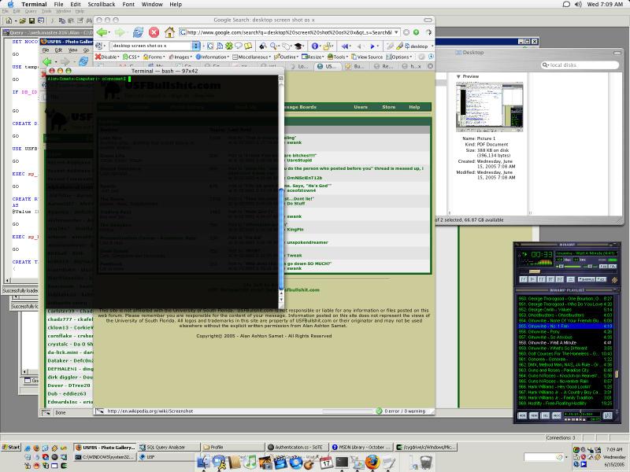Open the Disable dropdown in Web Developer toolbar
Viewport: 630px width, 472px height.
pyautogui.click(x=107, y=57)
